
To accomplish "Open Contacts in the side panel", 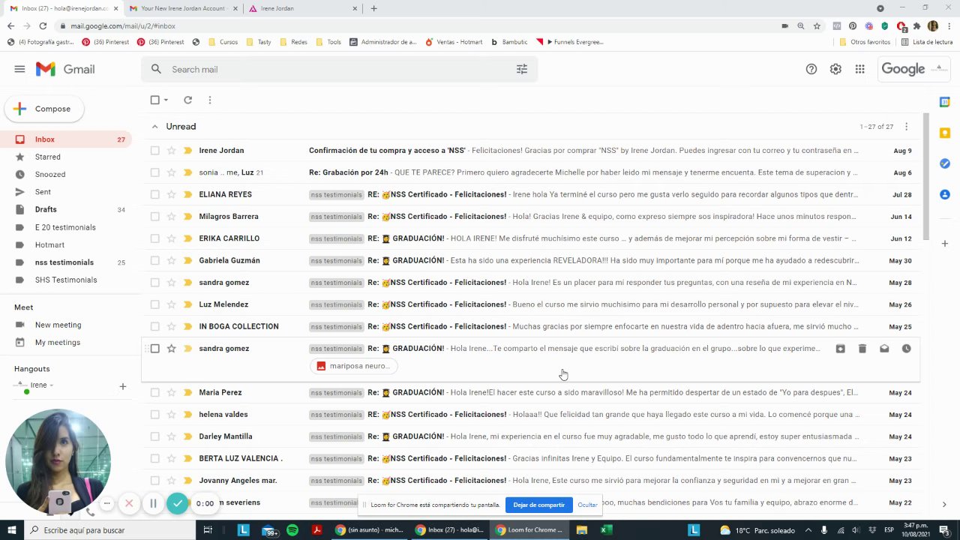I will click(945, 194).
